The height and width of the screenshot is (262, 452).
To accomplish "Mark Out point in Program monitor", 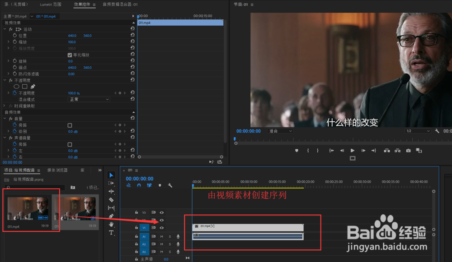I will point(318,151).
